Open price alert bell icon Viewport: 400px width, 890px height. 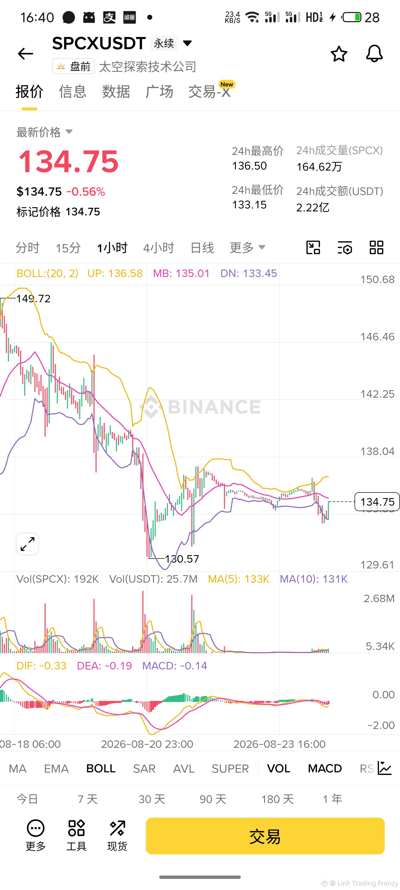tap(374, 54)
